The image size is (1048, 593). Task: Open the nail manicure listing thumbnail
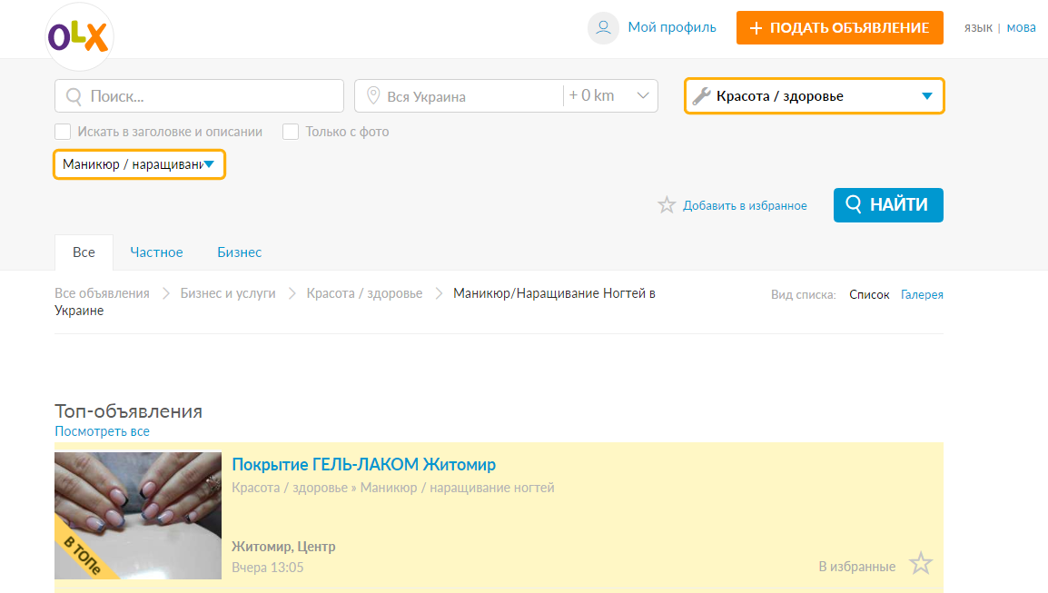(138, 515)
